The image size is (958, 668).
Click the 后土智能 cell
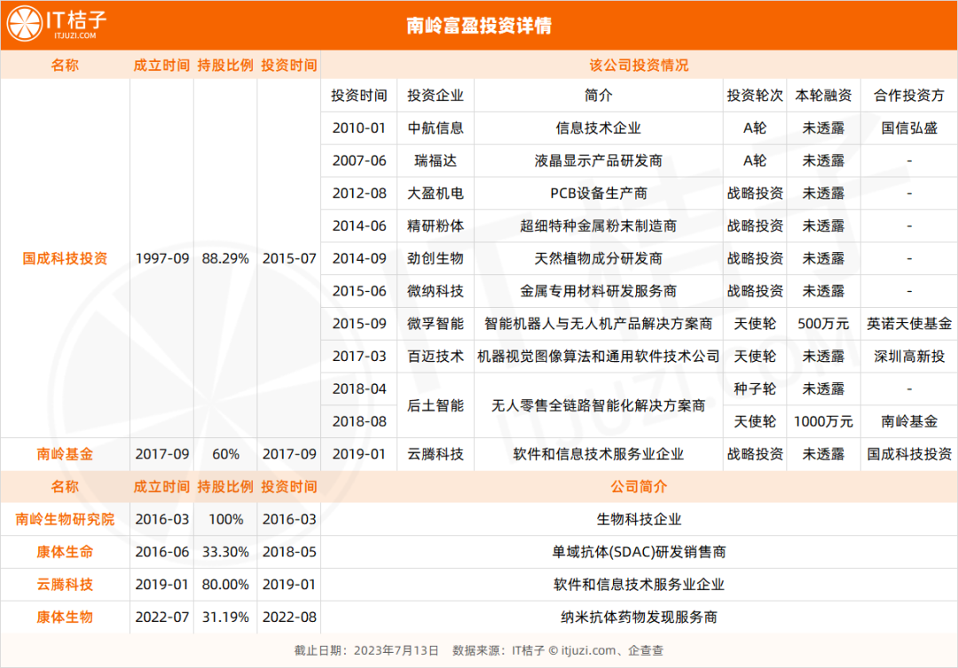coord(436,405)
